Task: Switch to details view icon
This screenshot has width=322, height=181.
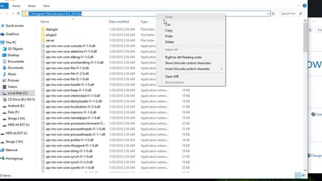Action: pos(297,175)
